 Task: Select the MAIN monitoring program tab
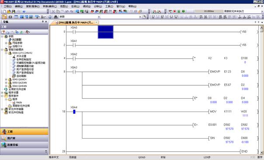75,22
